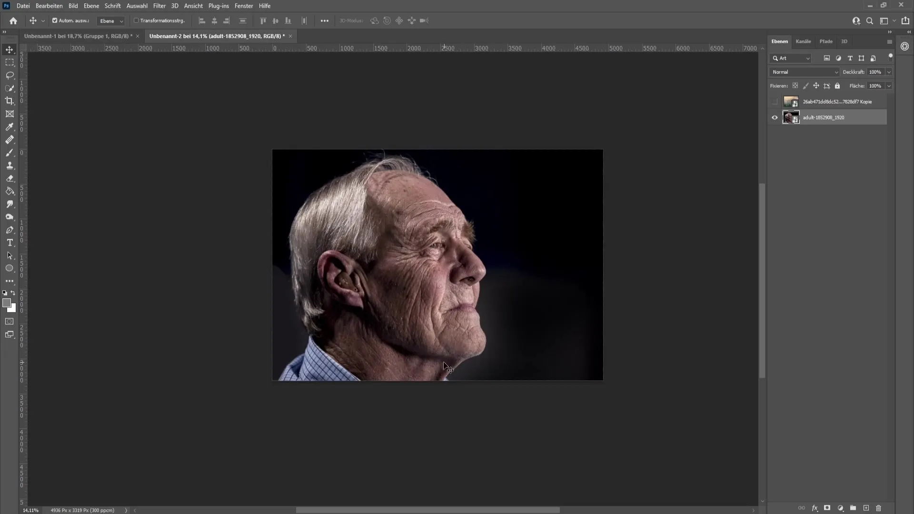The height and width of the screenshot is (514, 914).
Task: Select the Object Selection tool
Action: click(10, 88)
